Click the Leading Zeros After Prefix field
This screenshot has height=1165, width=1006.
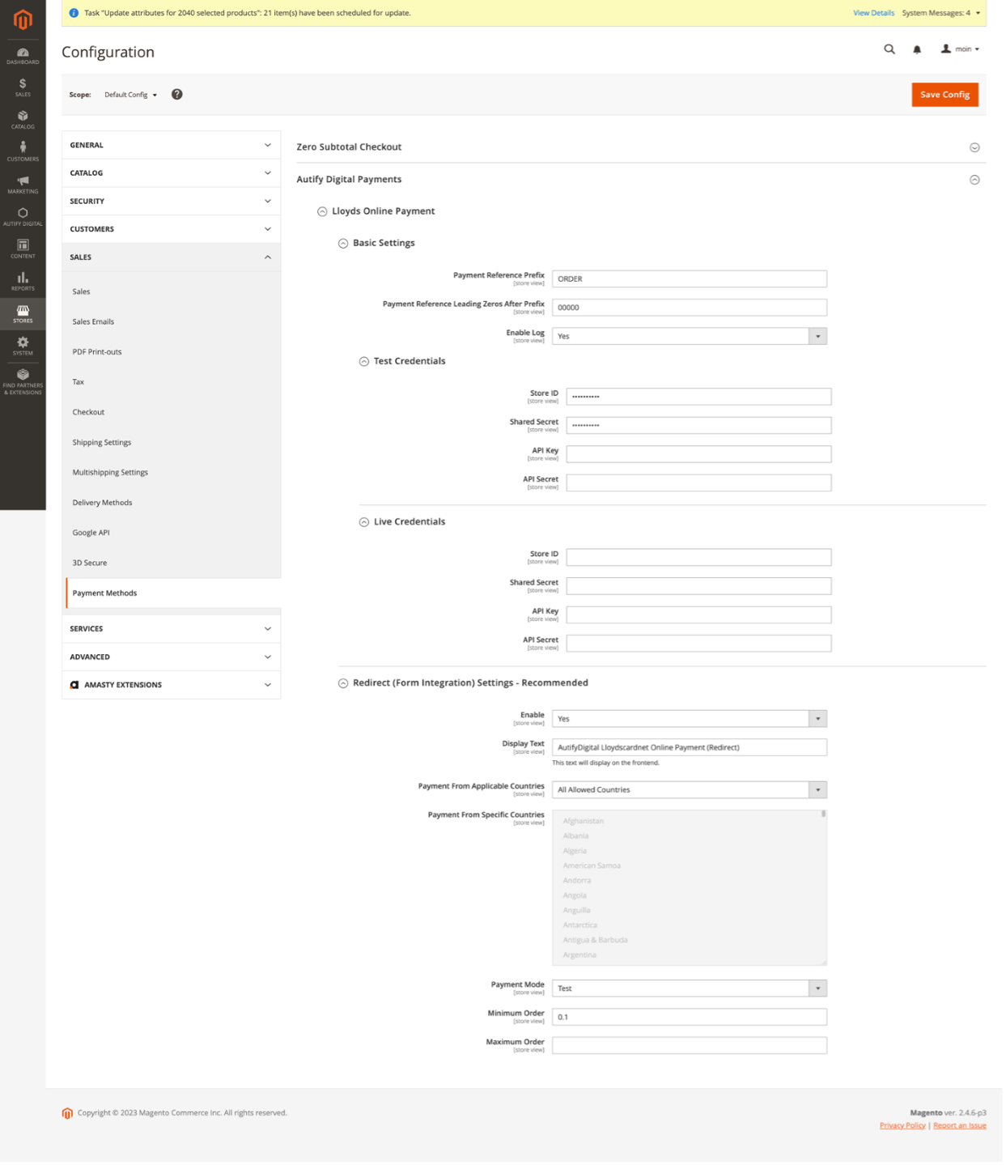tap(689, 308)
